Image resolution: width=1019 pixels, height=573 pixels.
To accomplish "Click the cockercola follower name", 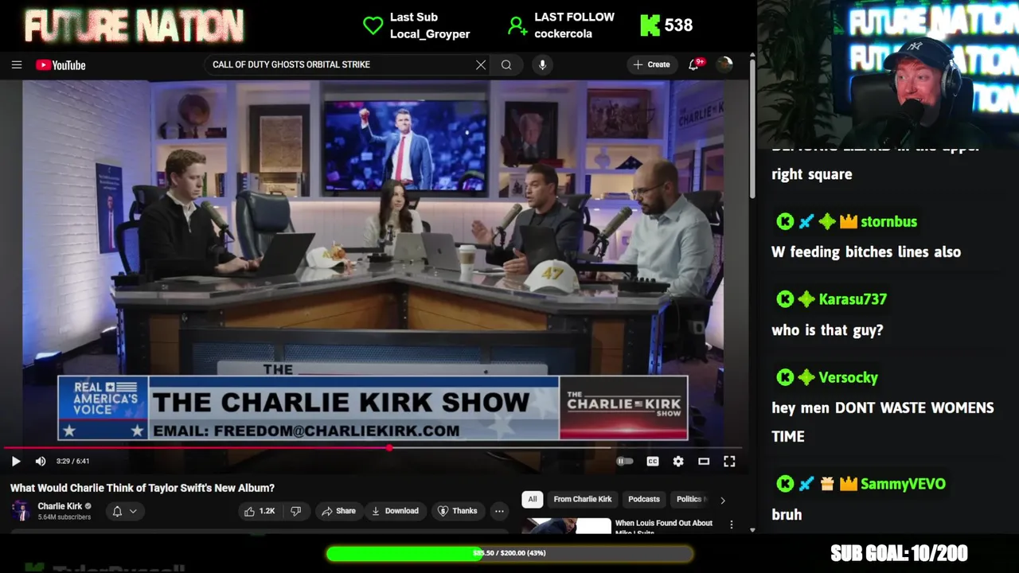I will point(563,34).
